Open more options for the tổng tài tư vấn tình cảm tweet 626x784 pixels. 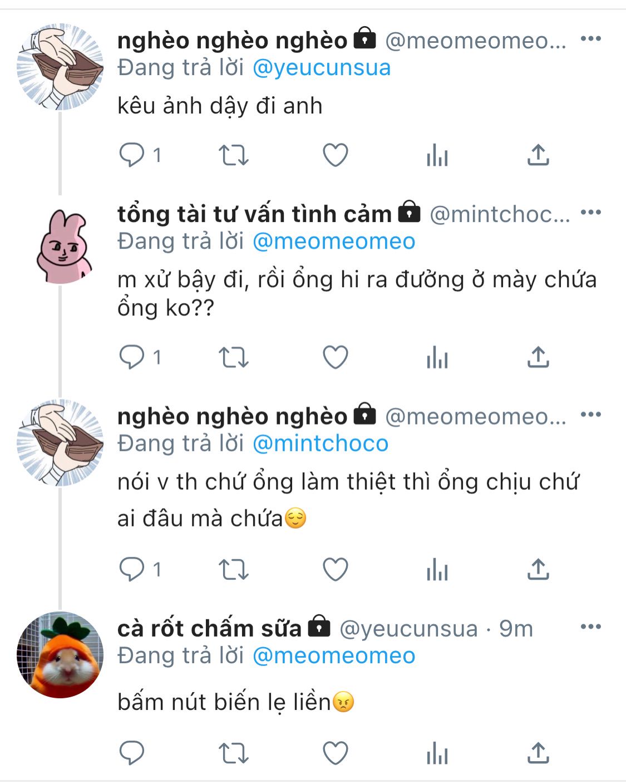pos(590,213)
